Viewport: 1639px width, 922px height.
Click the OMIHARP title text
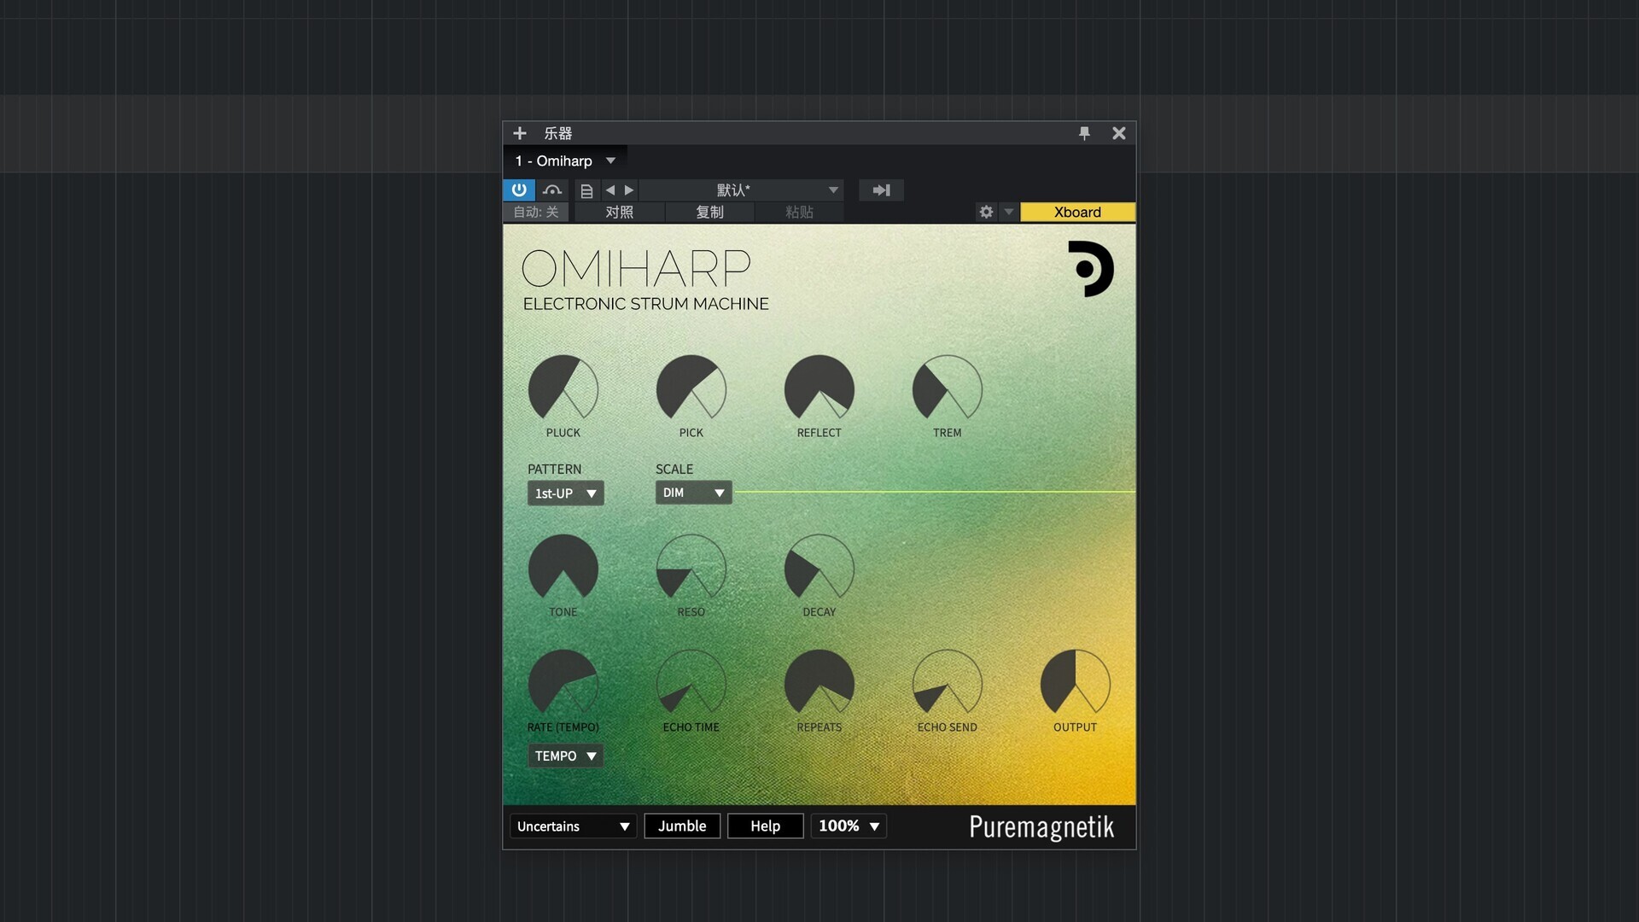pyautogui.click(x=636, y=268)
